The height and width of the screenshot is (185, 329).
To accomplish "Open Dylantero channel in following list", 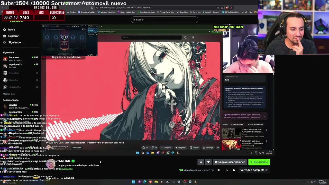I will (x=21, y=73).
